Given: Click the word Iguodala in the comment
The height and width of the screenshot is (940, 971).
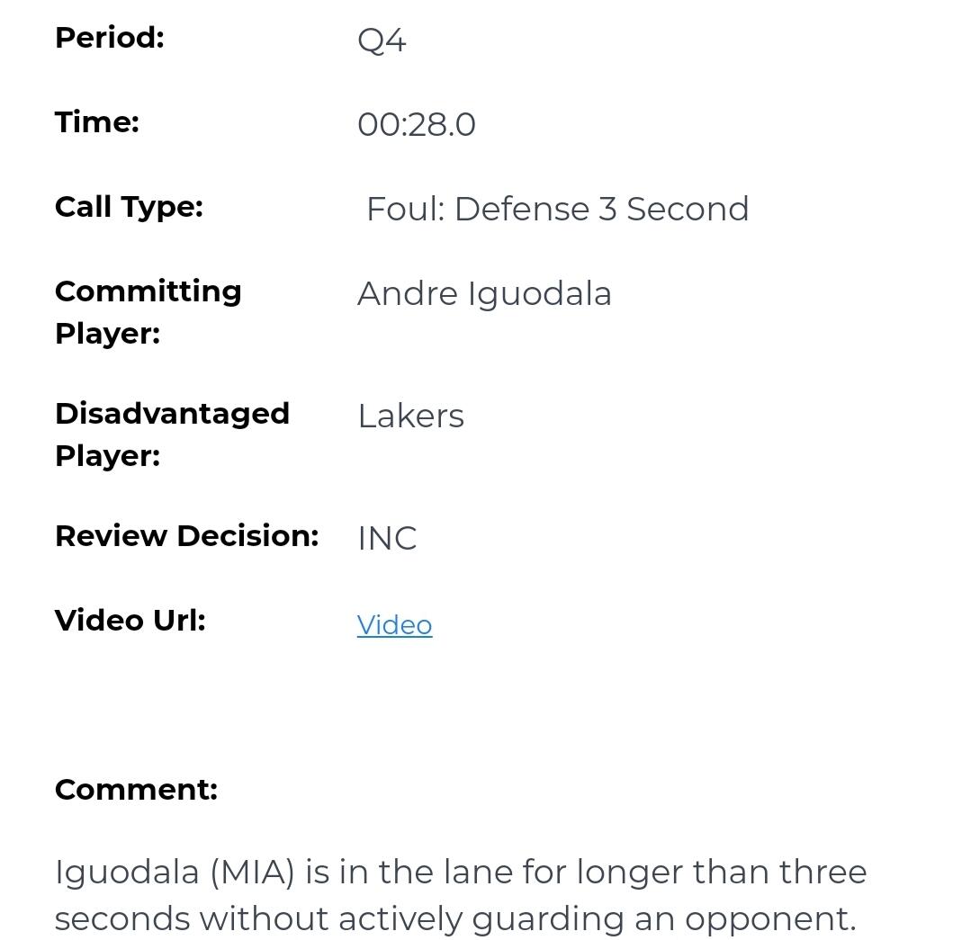Looking at the screenshot, I should point(127,873).
